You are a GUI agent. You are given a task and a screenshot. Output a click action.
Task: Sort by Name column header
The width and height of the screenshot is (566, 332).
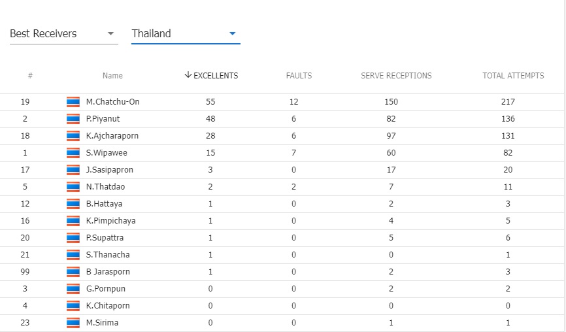click(x=112, y=76)
